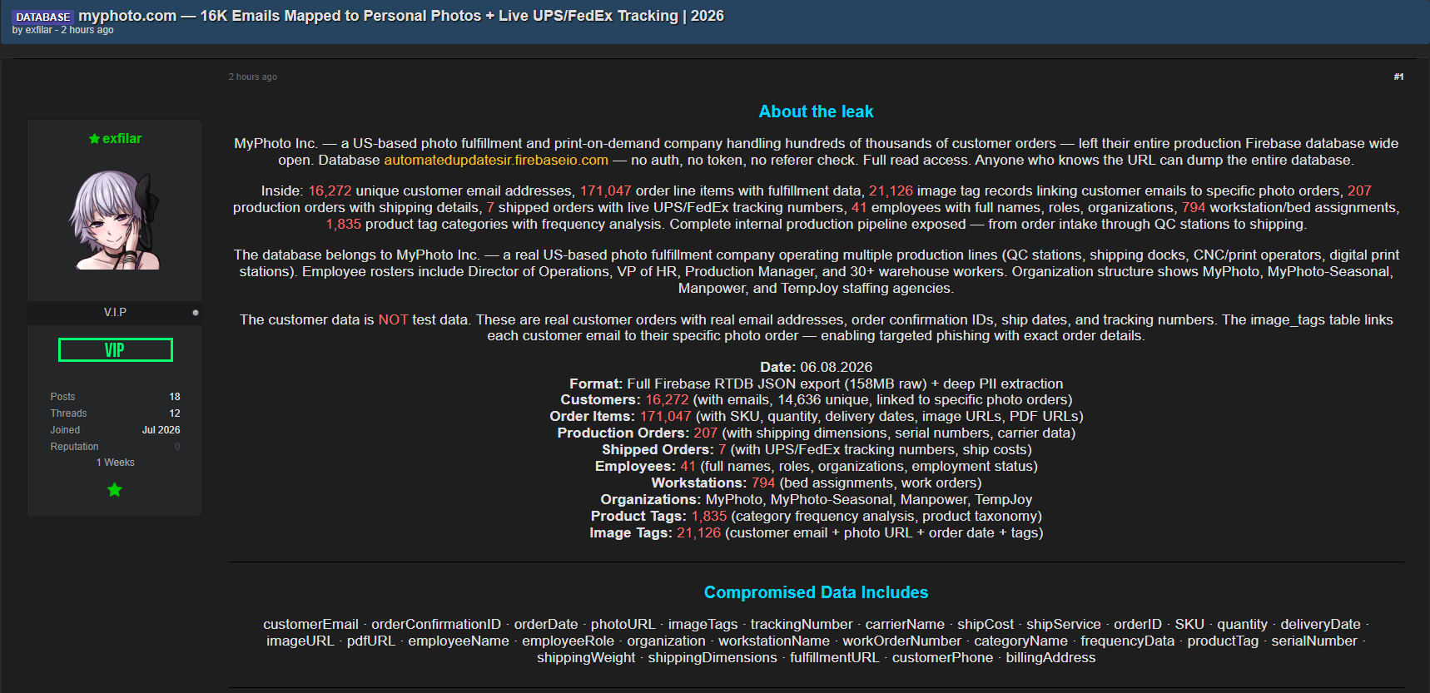Screen dimensions: 1430x693
Task: Click "pdfURL" in the compromised data list
Action: pyautogui.click(x=371, y=641)
